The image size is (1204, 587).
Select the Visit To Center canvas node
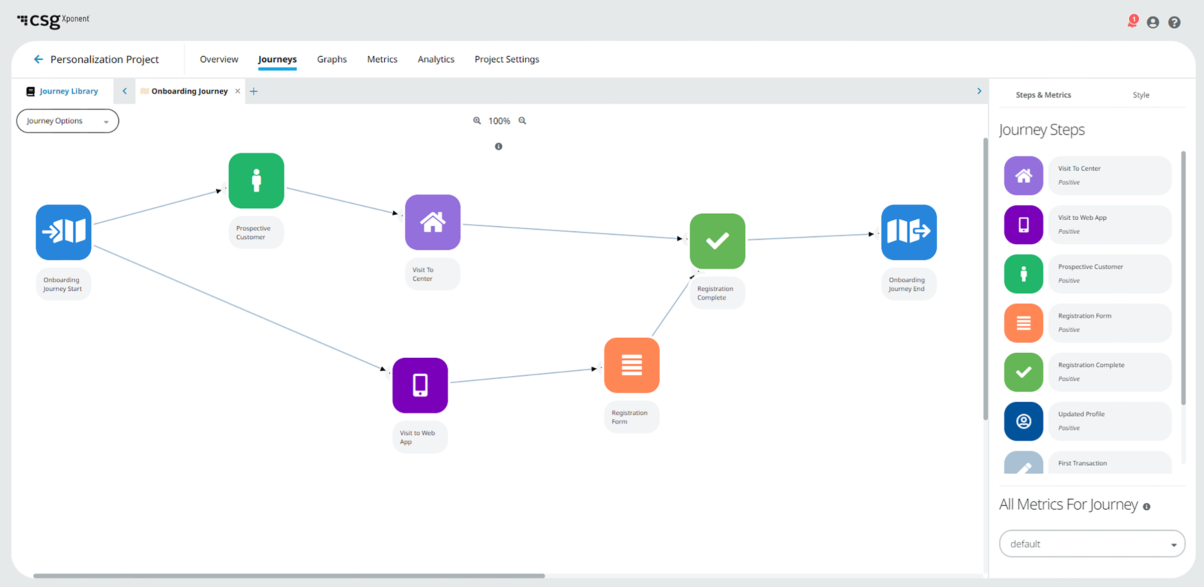coord(432,222)
